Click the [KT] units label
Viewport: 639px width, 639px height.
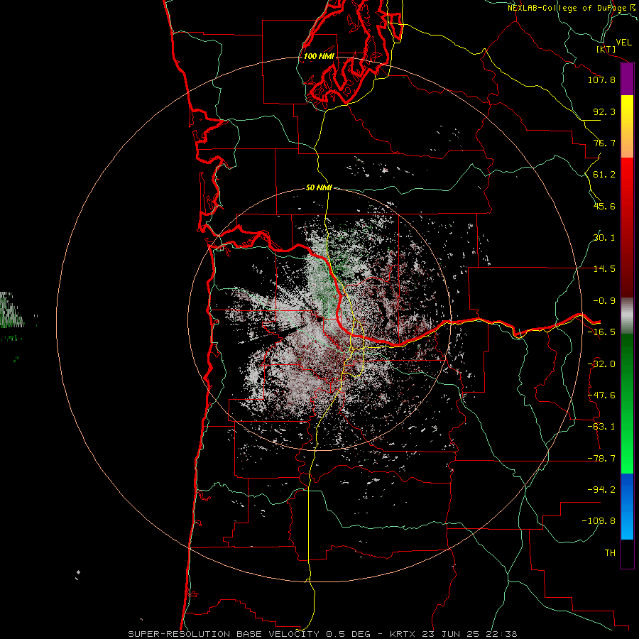pos(606,49)
